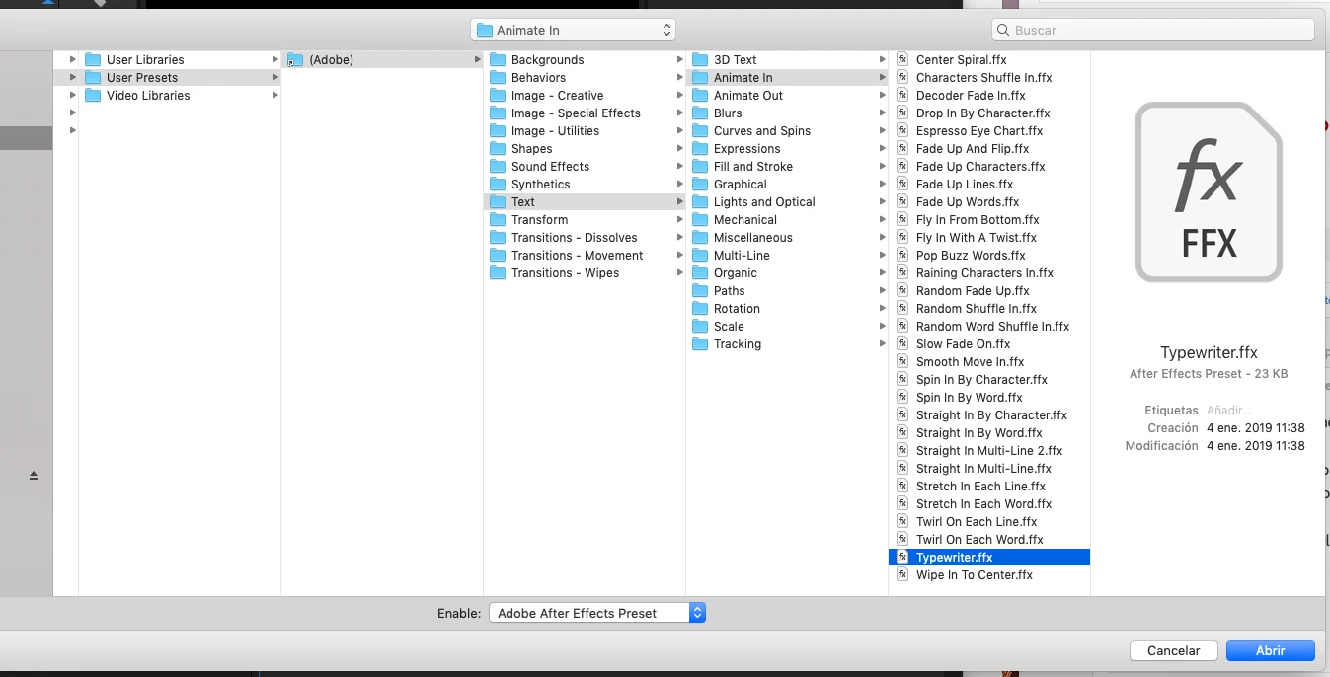
Task: Select the Graphical folder
Action: pos(787,184)
